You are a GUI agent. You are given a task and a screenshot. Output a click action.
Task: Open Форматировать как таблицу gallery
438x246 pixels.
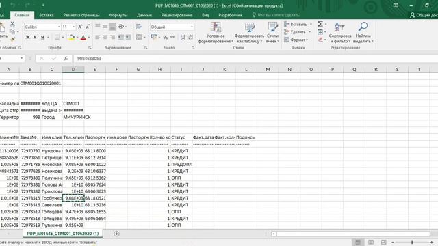coord(249,32)
